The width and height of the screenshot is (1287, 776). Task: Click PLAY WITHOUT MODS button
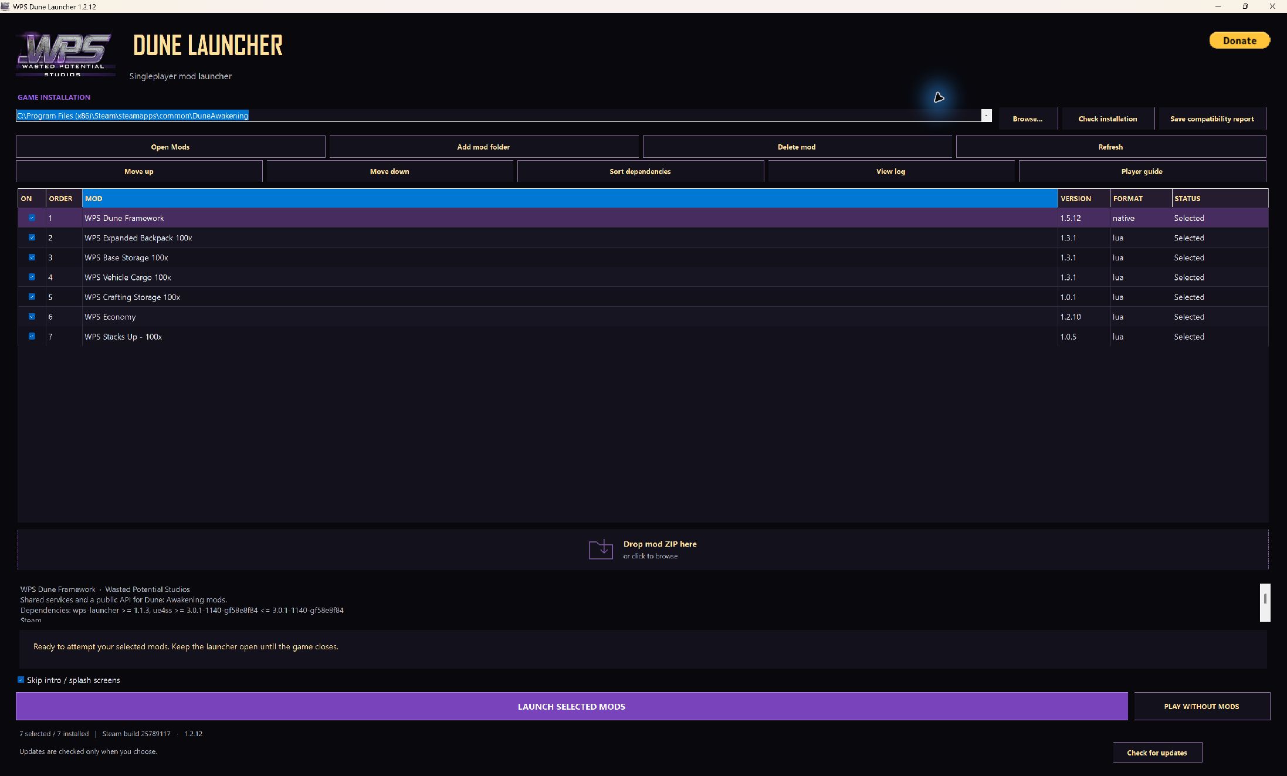coord(1201,706)
